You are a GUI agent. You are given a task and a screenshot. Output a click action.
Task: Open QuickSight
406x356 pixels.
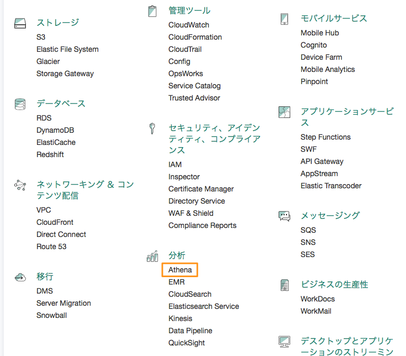pyautogui.click(x=187, y=343)
